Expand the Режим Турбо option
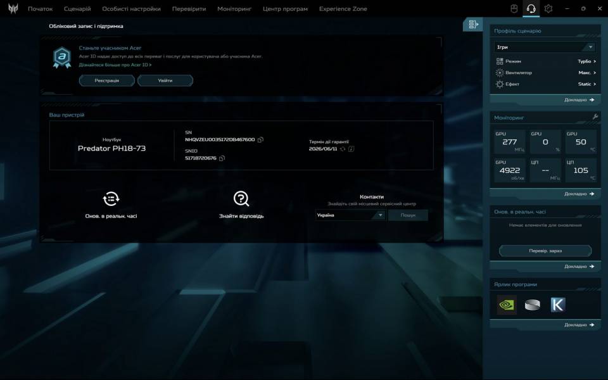This screenshot has width=608, height=380. pyautogui.click(x=586, y=61)
